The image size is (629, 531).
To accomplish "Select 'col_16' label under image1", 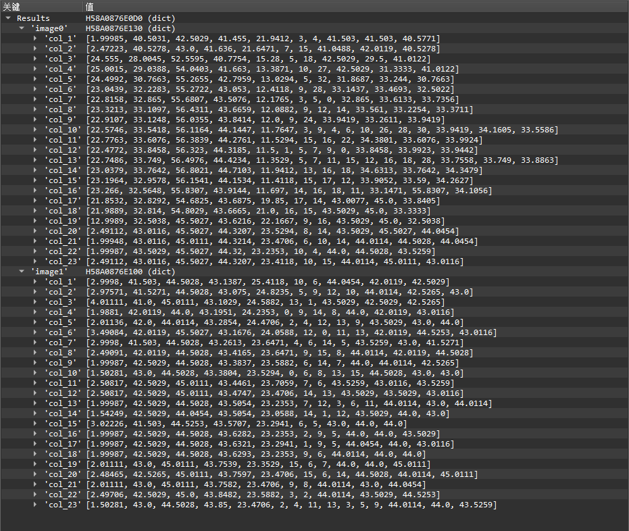I will [x=63, y=434].
